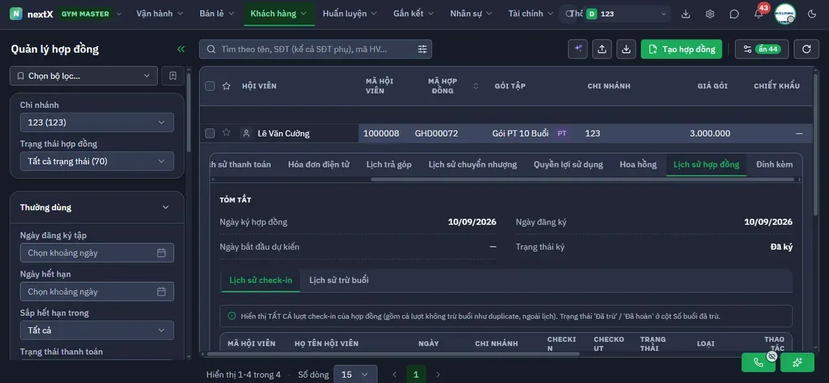Change rows per page dropdown showing 15

click(355, 375)
